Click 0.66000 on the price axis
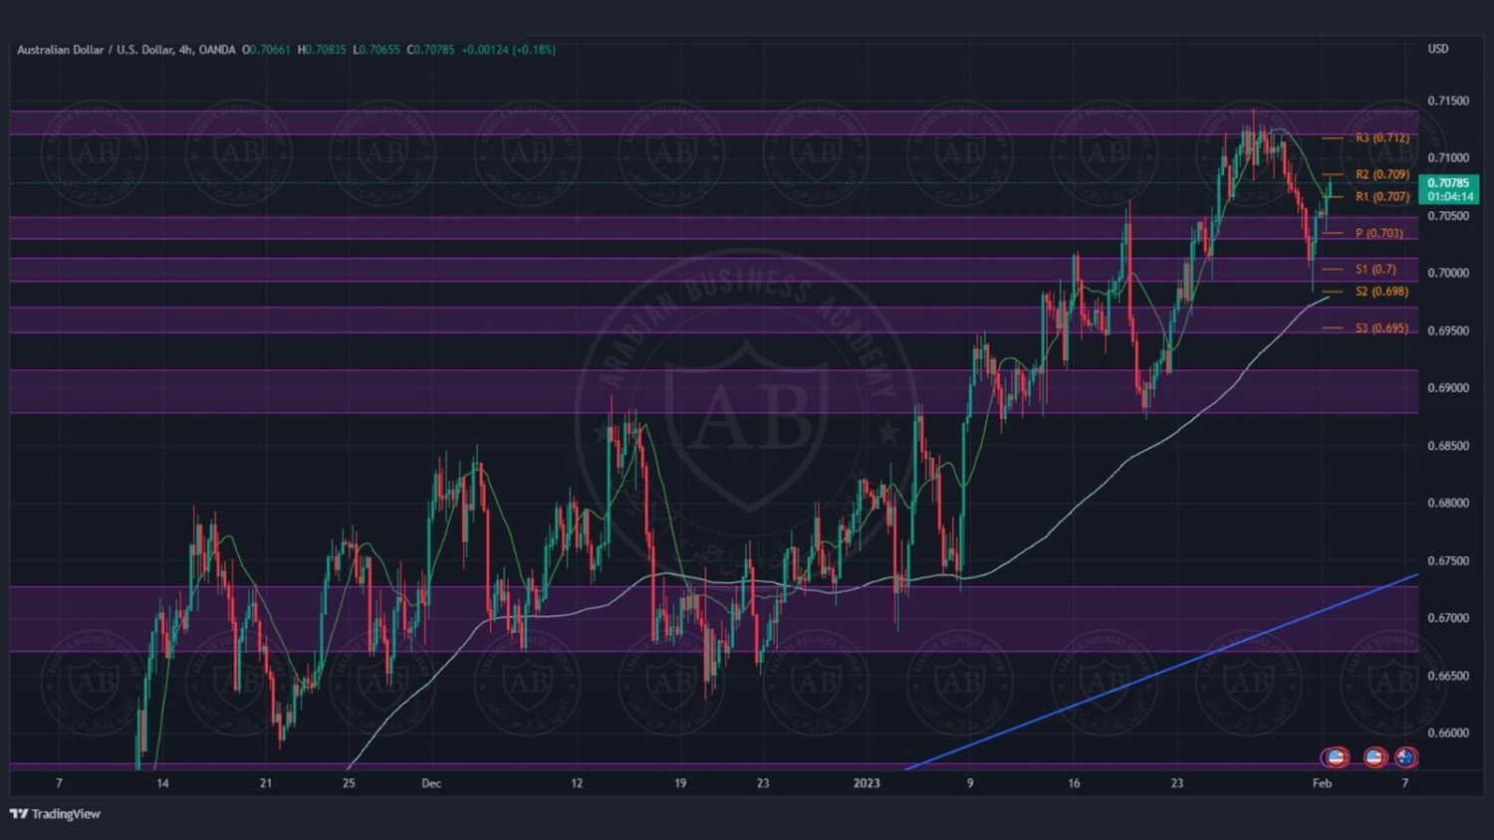The width and height of the screenshot is (1494, 840). (x=1448, y=734)
